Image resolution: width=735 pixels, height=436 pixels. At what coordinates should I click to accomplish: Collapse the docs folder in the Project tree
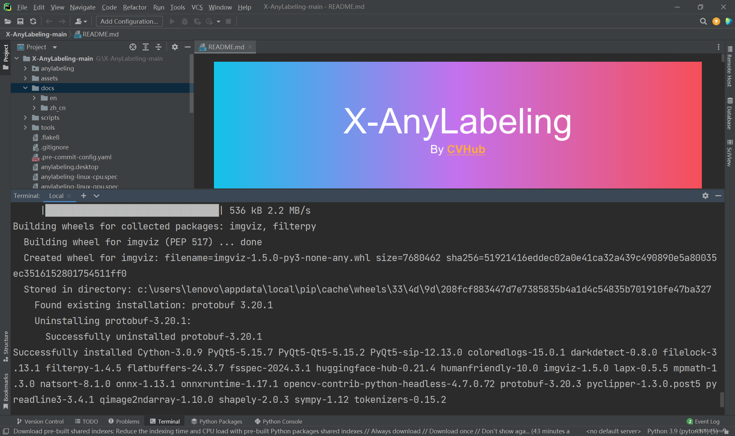[25, 88]
